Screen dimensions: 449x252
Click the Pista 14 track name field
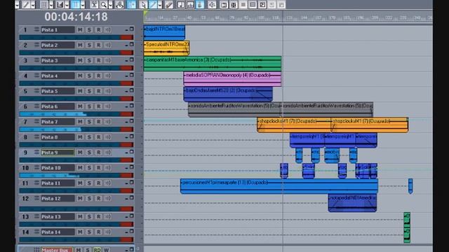coord(58,232)
